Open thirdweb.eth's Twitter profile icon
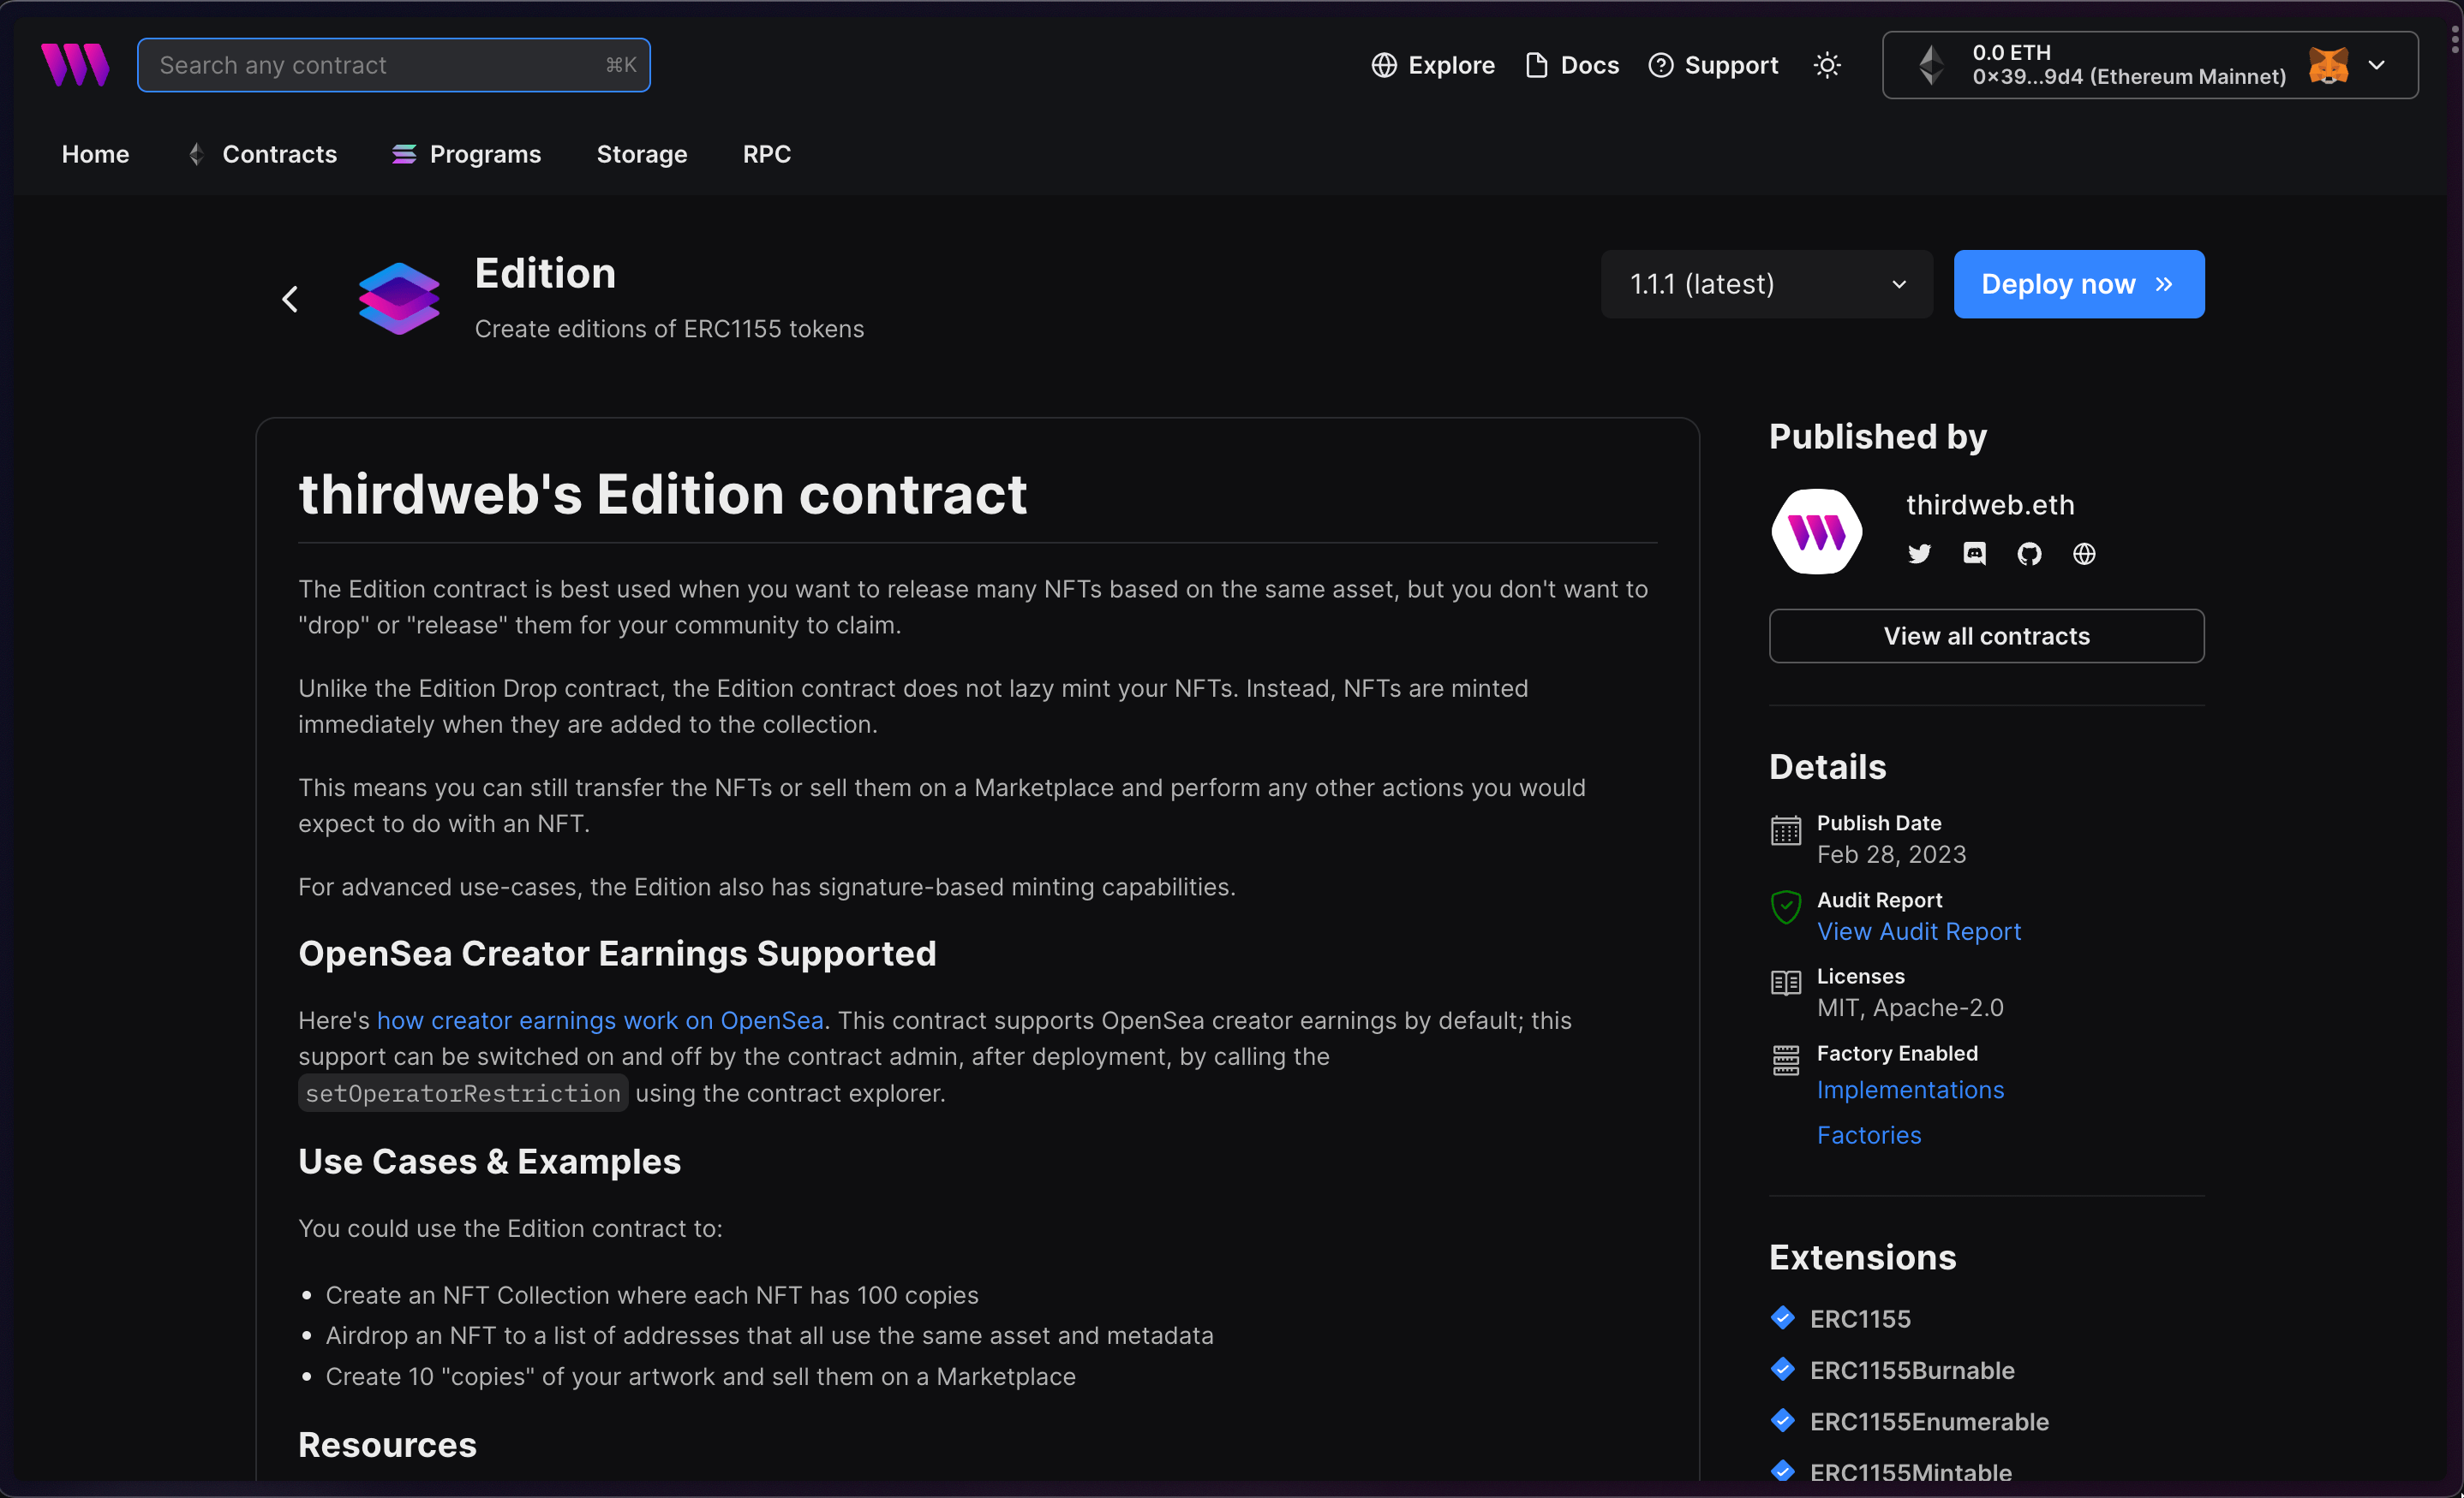The height and width of the screenshot is (1498, 2464). click(x=1919, y=554)
